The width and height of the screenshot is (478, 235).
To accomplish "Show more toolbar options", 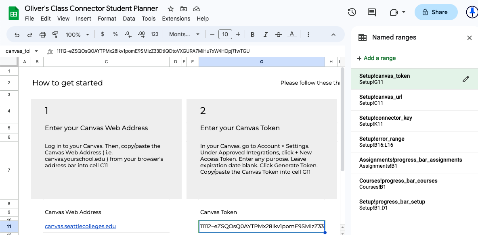I will [x=308, y=35].
